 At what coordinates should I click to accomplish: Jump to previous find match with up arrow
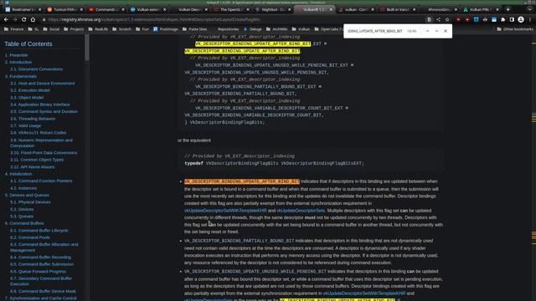point(427,31)
